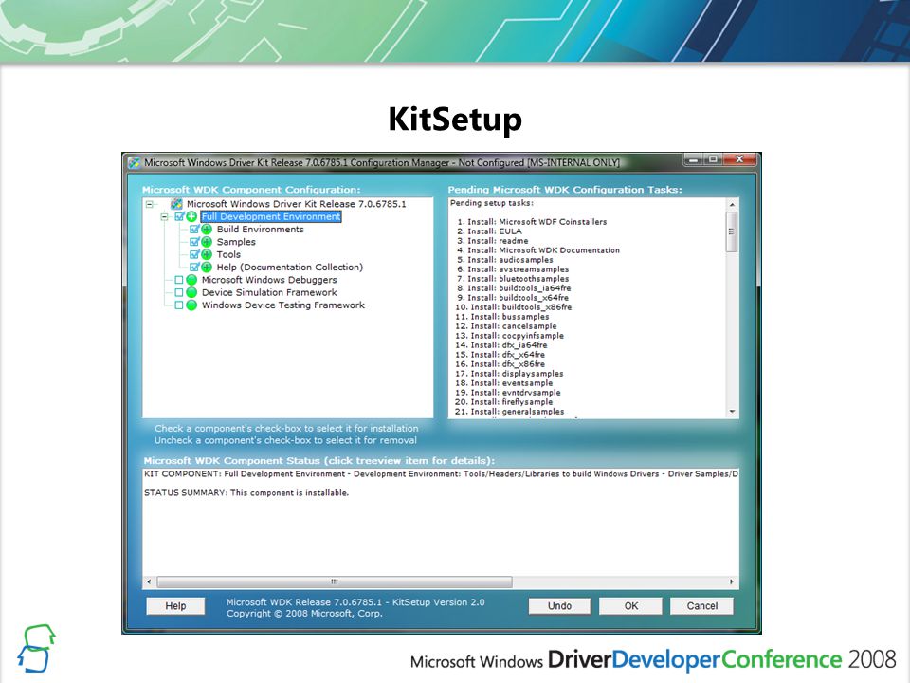
Task: Select Help (Documentation Collection) tree item
Action: click(290, 268)
